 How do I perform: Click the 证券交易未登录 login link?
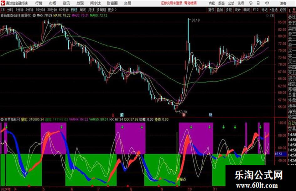172,3
